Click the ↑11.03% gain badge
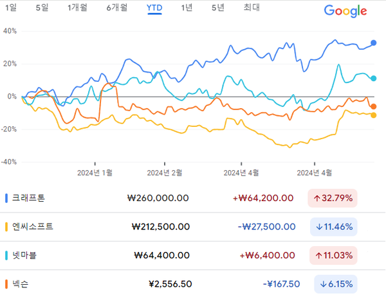The height and width of the screenshot is (297, 386). [x=334, y=255]
